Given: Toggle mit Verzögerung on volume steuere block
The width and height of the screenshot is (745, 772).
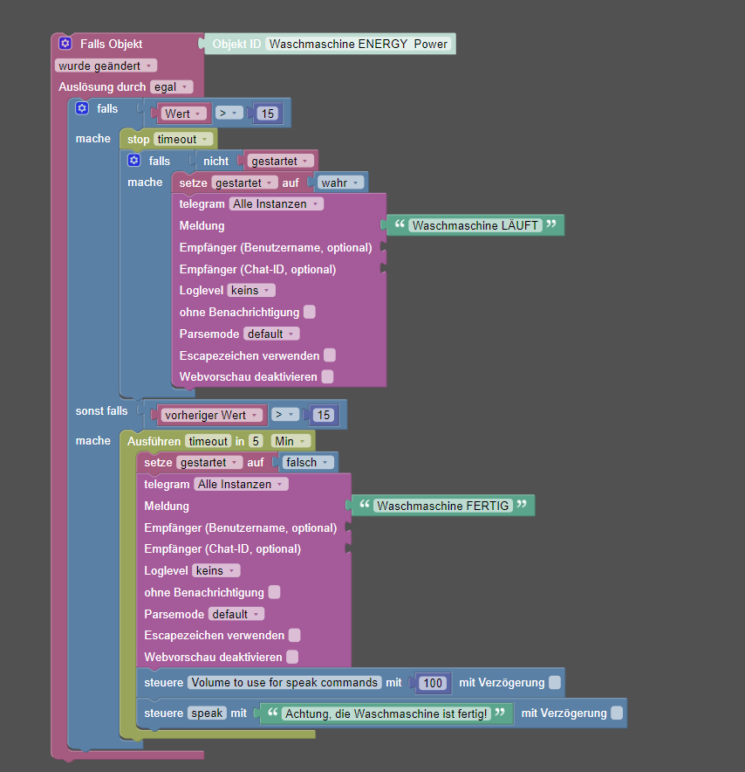Looking at the screenshot, I should pos(555,682).
